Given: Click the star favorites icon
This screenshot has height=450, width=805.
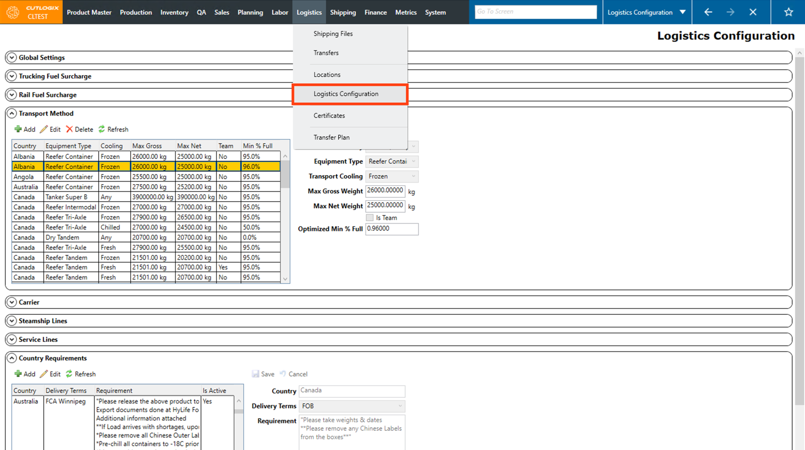Looking at the screenshot, I should [x=788, y=12].
